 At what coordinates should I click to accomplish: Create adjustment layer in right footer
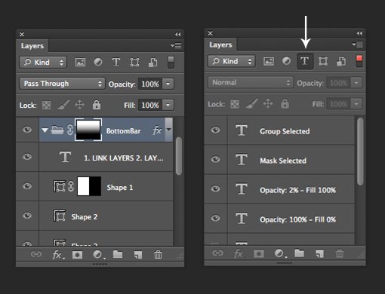[280, 253]
